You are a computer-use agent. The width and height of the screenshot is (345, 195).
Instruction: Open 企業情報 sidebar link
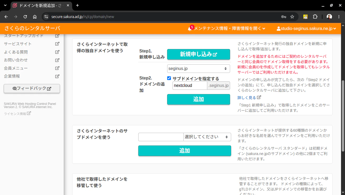coord(12,76)
